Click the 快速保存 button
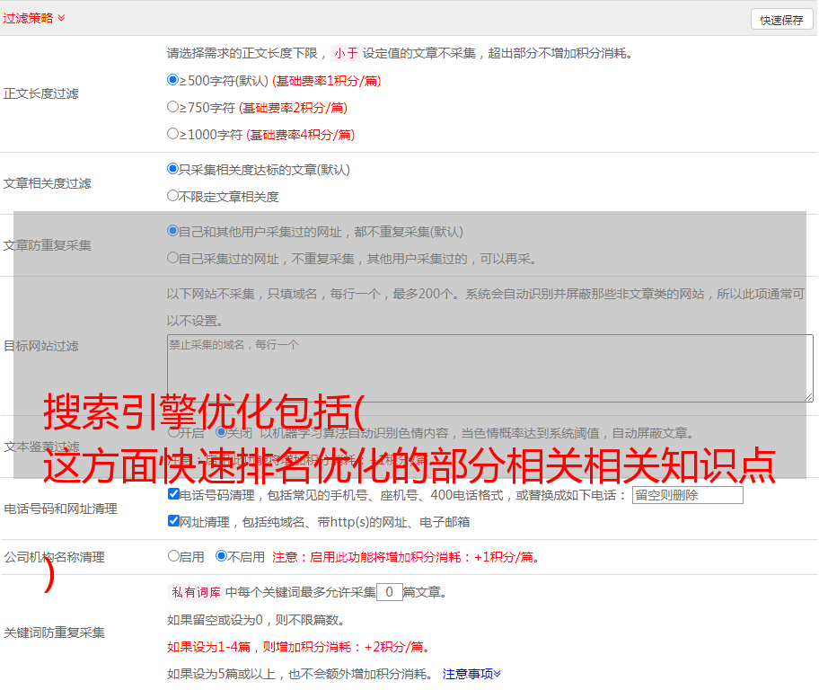This screenshot has height=690, width=819. click(780, 20)
